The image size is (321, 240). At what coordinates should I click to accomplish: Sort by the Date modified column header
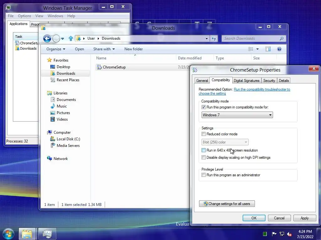click(x=195, y=58)
